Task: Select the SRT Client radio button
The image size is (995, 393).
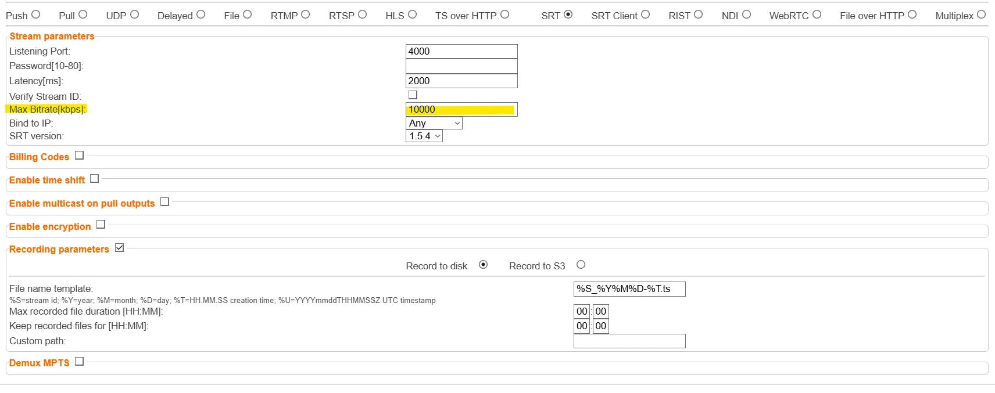Action: tap(645, 15)
